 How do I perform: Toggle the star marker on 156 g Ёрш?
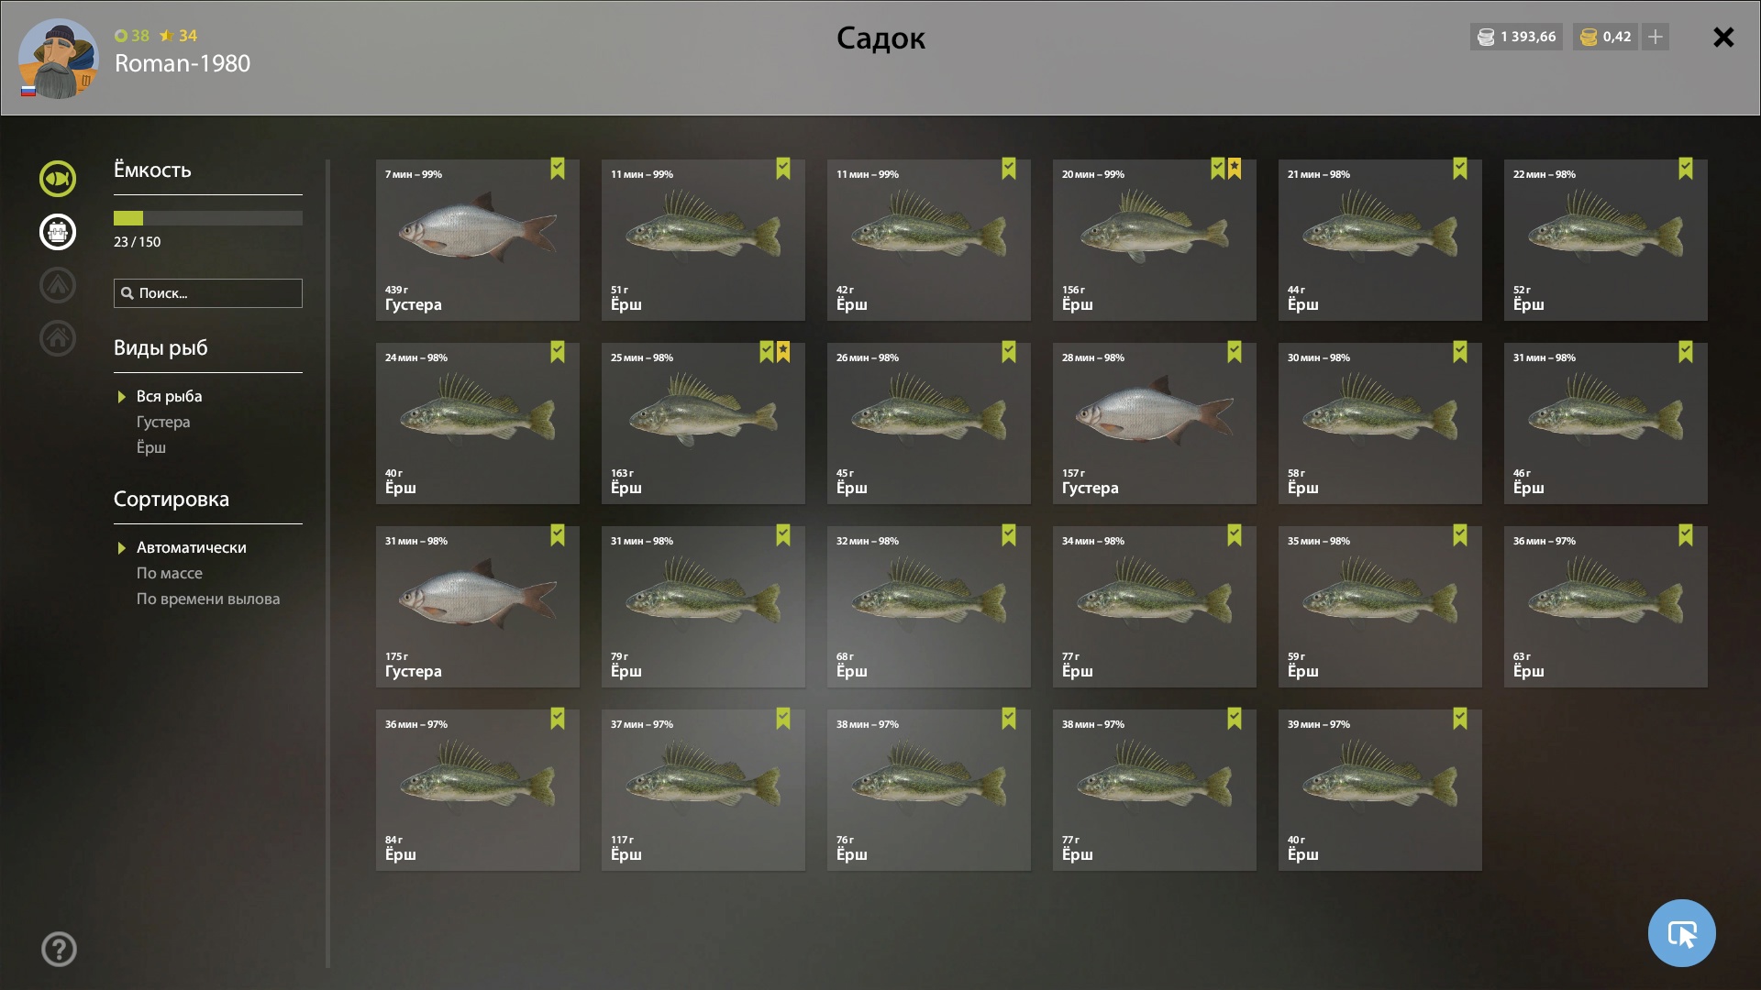[x=1235, y=169]
